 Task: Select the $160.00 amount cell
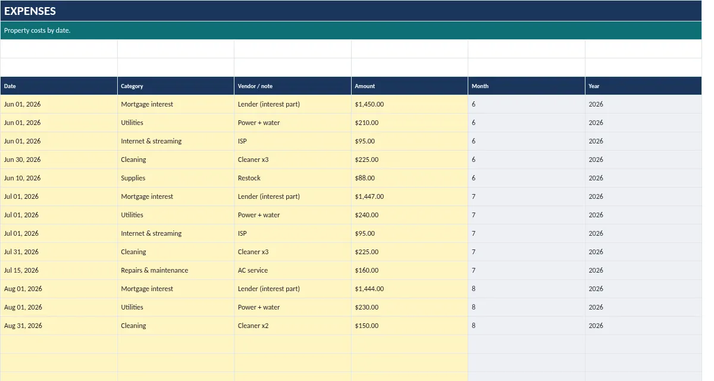(x=409, y=270)
